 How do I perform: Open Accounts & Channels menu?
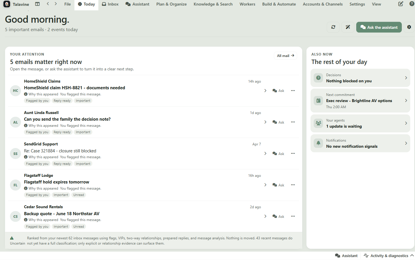point(323,4)
